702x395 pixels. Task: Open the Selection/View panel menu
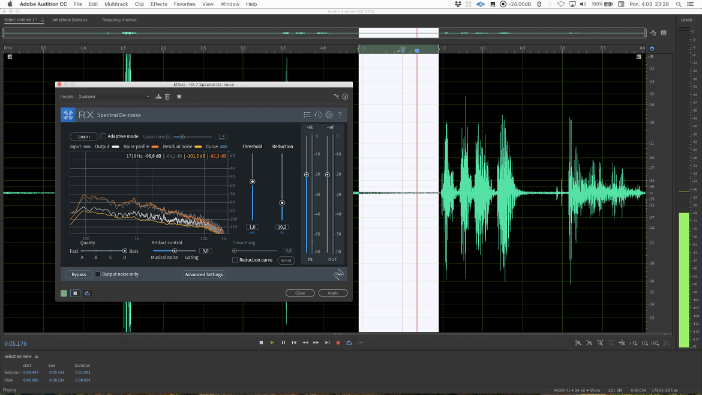click(x=37, y=357)
